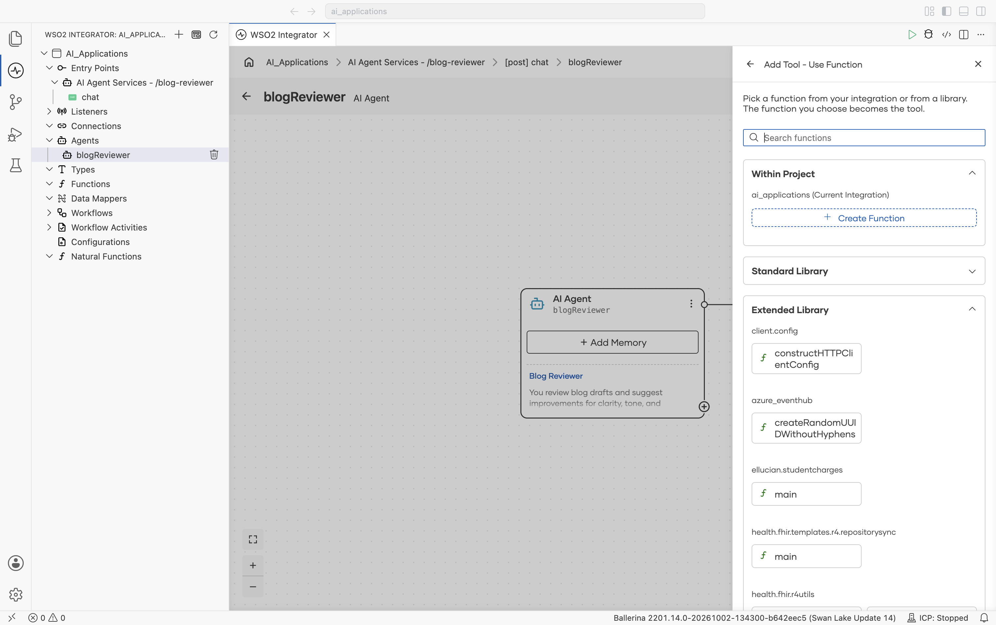The width and height of the screenshot is (996, 625).
Task: Click the plus icon in the integrator panel header
Action: (x=179, y=34)
